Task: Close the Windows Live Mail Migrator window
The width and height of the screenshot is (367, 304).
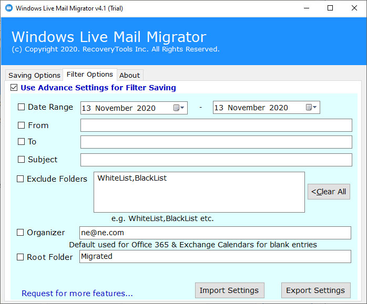Action: tap(354, 8)
